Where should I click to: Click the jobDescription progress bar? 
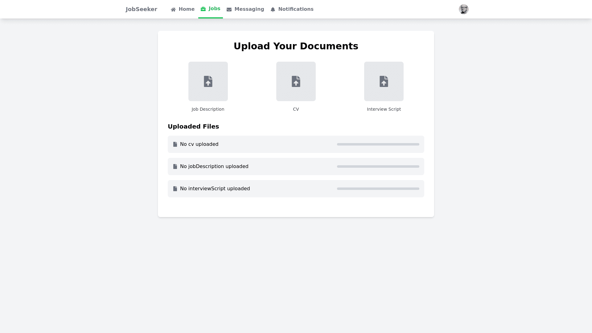pyautogui.click(x=378, y=166)
